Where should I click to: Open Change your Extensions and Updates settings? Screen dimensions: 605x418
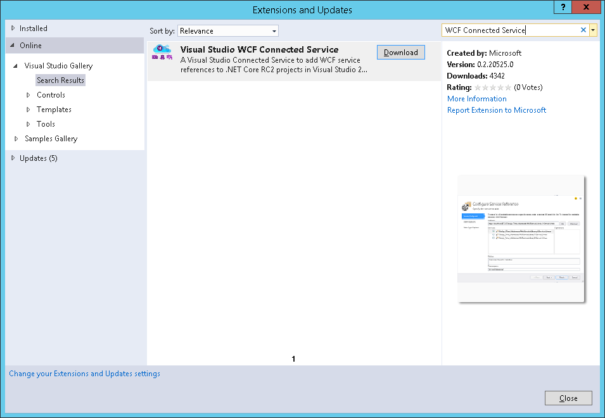pos(84,374)
